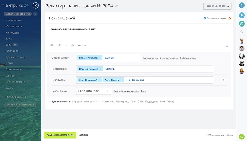
Task: Click 'Постановщик' link beside responsible field
Action: pos(150,58)
